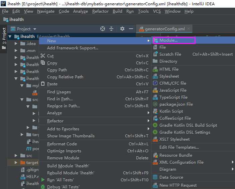Click Gradle Kotlin DSL Build Script icon
The height and width of the screenshot is (189, 235).
click(155, 125)
